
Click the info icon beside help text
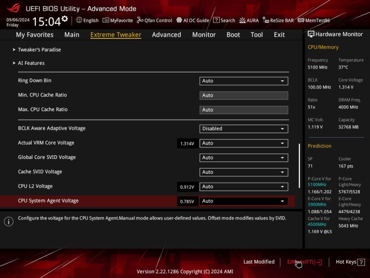point(9,221)
